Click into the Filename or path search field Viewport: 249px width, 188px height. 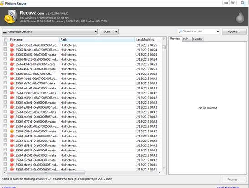(x=198, y=31)
